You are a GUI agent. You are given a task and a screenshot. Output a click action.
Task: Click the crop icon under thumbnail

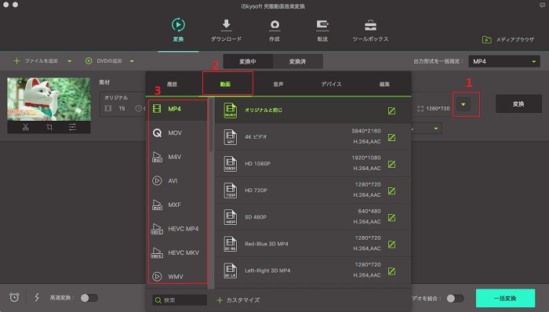coord(49,127)
